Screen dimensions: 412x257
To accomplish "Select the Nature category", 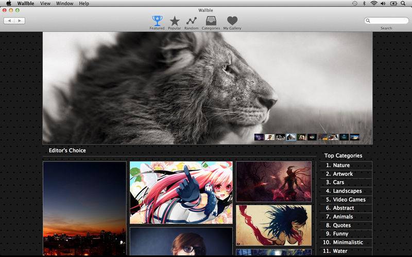I will point(341,166).
